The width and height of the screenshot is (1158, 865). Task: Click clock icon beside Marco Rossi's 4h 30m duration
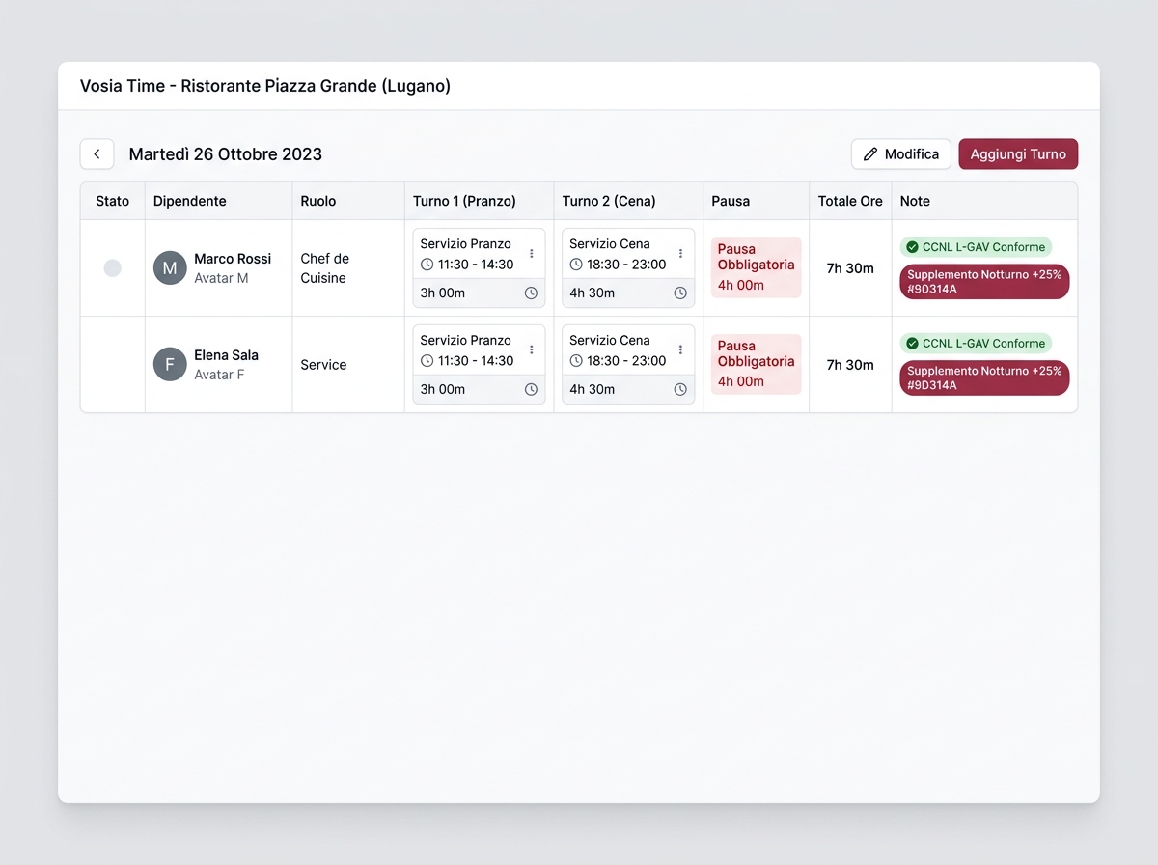point(680,293)
